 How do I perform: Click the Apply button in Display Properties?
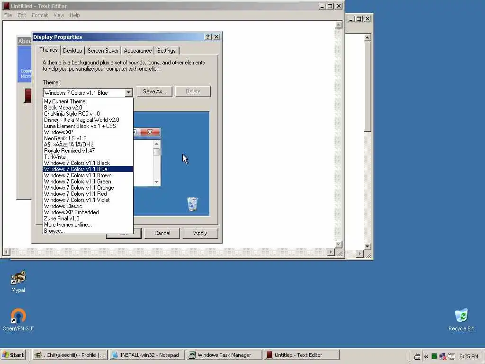pos(200,233)
